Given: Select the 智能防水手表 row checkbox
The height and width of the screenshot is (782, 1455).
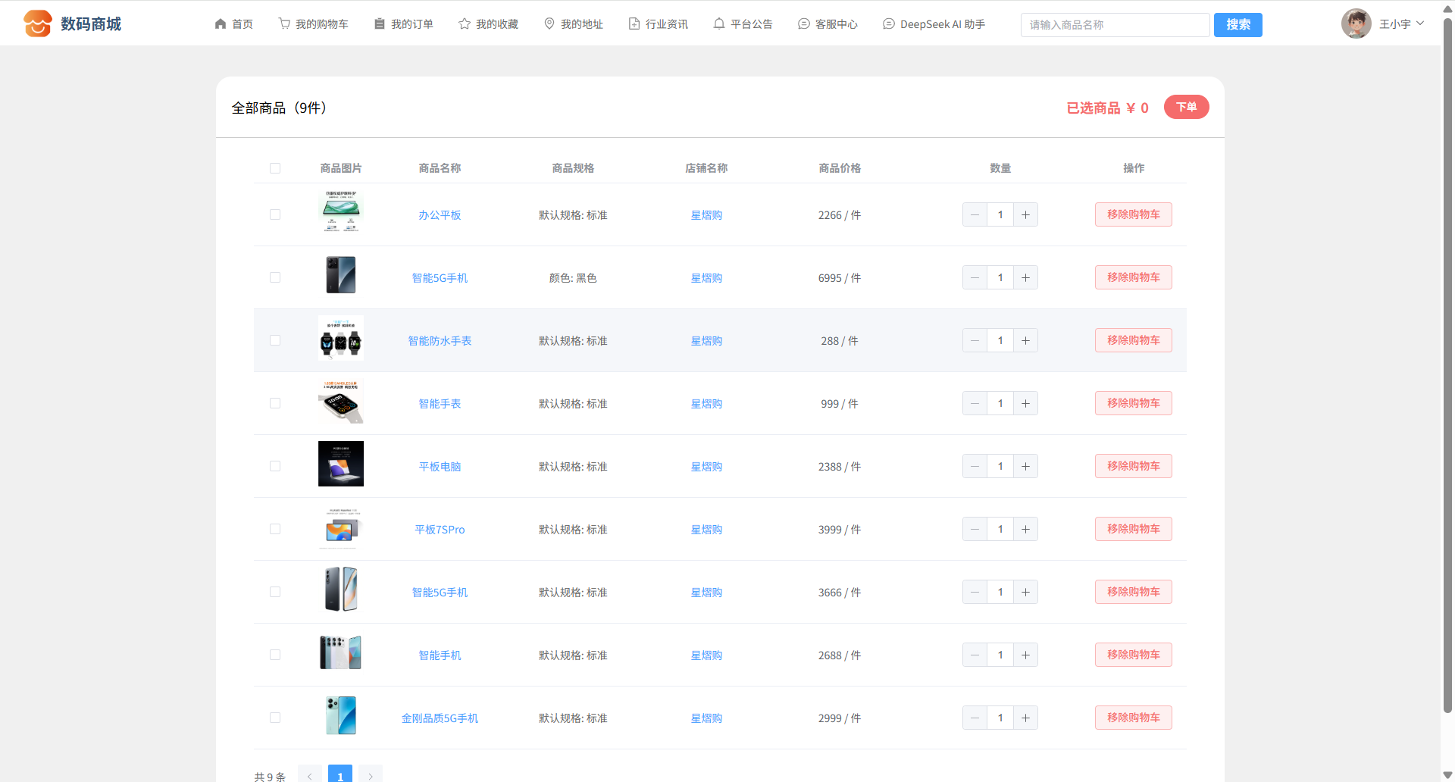Looking at the screenshot, I should (275, 341).
